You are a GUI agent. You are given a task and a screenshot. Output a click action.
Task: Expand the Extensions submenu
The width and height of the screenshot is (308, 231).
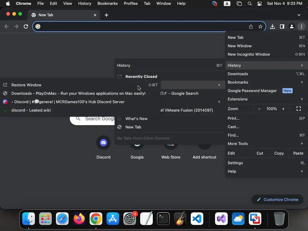coord(266,99)
